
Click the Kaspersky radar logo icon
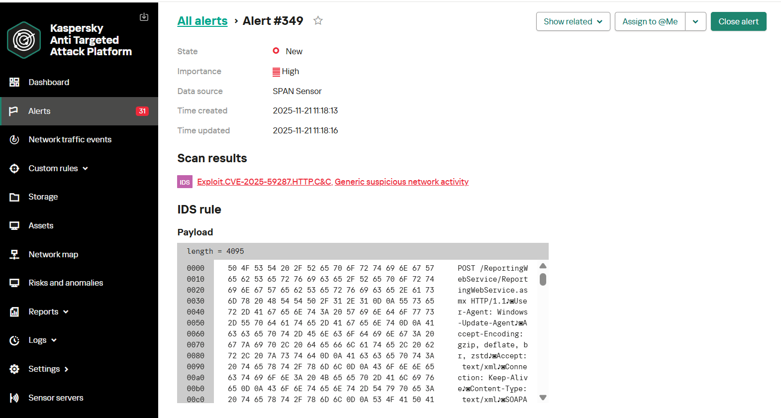coord(24,40)
